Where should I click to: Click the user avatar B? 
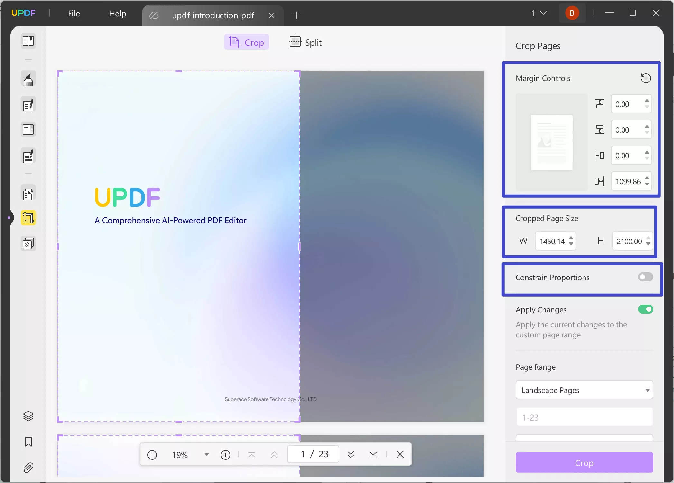point(572,13)
